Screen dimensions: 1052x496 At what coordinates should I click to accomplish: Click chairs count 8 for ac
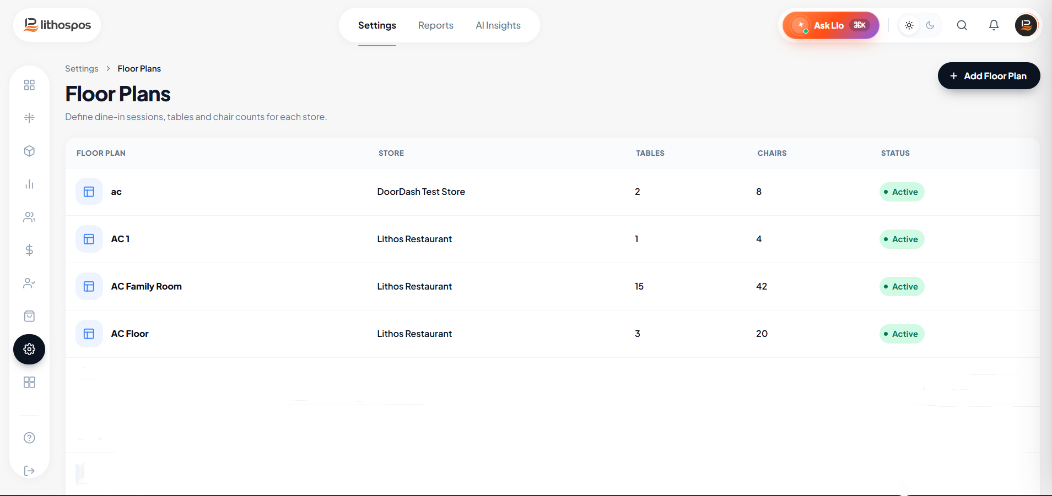tap(759, 192)
